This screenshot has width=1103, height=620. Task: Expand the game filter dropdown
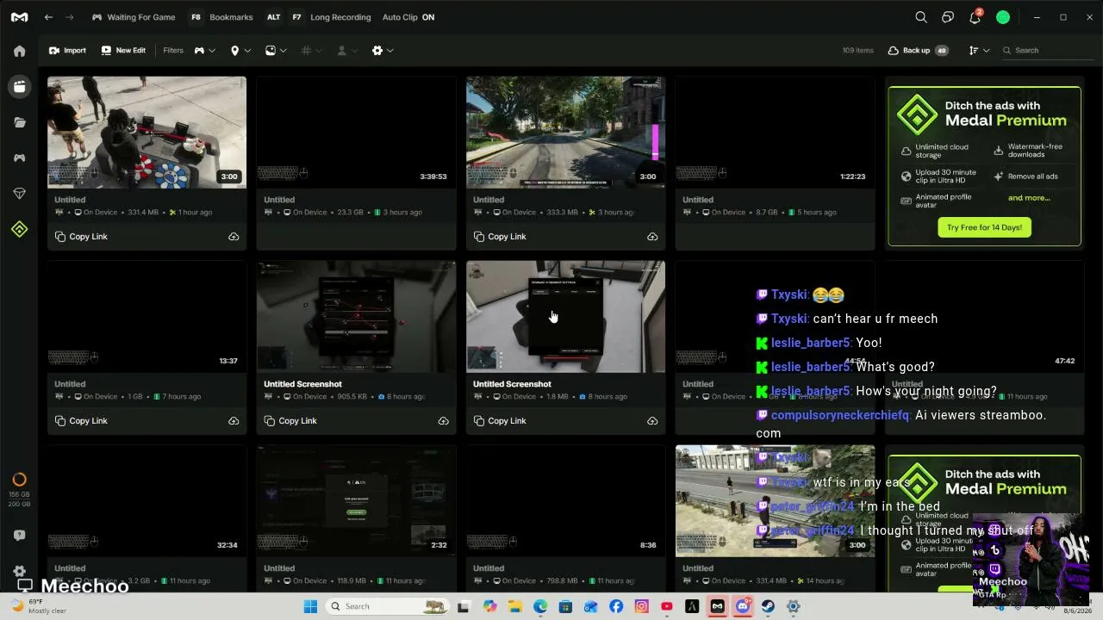click(x=204, y=51)
